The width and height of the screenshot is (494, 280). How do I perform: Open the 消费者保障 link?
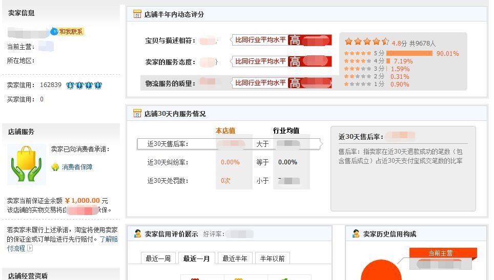[77, 167]
